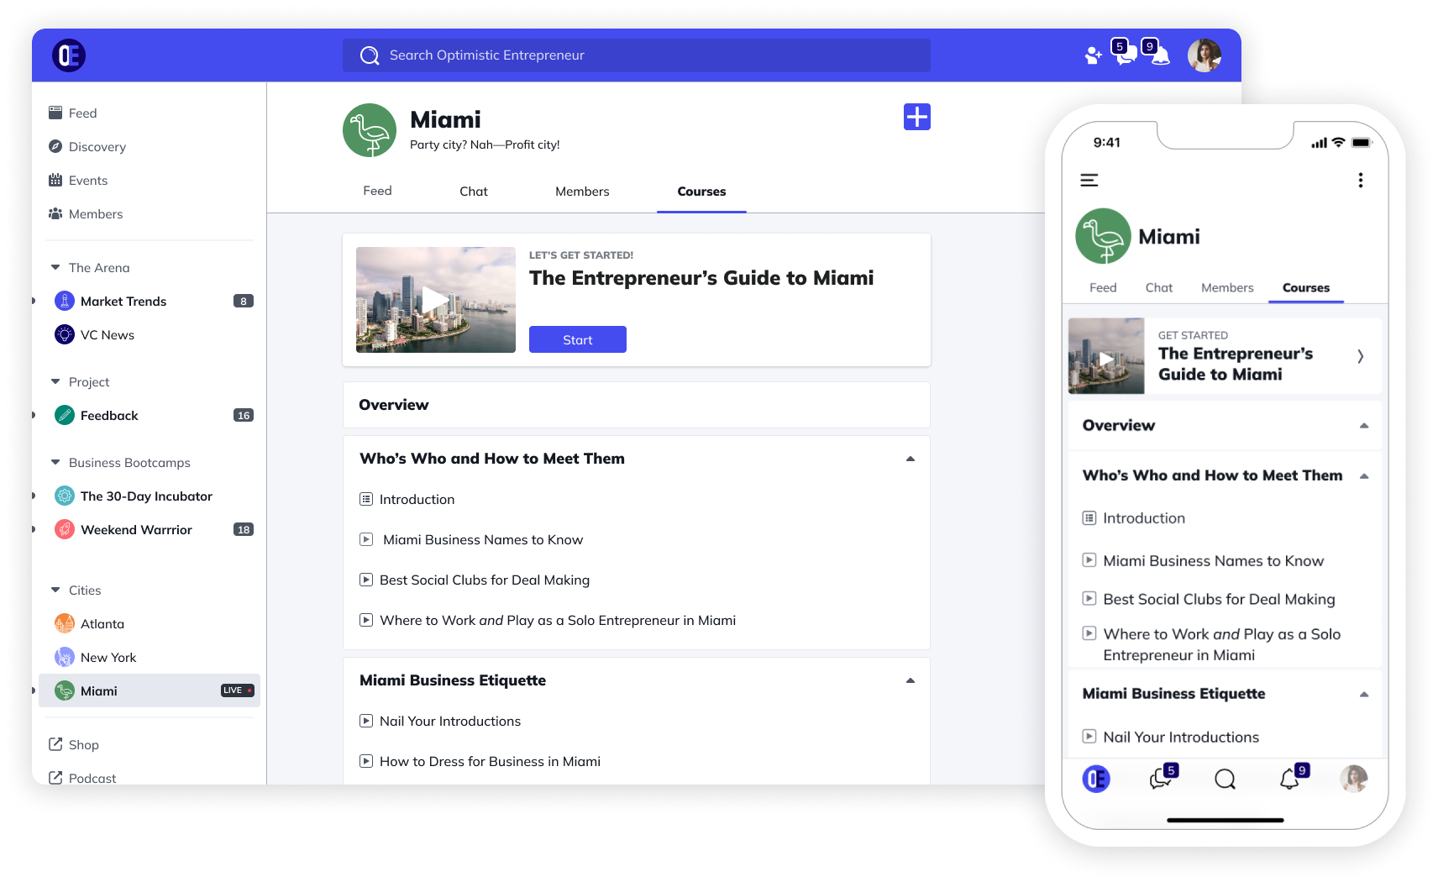Click the Search Optimistic Entrepreneur field
Viewport: 1438px width, 882px height.
coord(637,55)
